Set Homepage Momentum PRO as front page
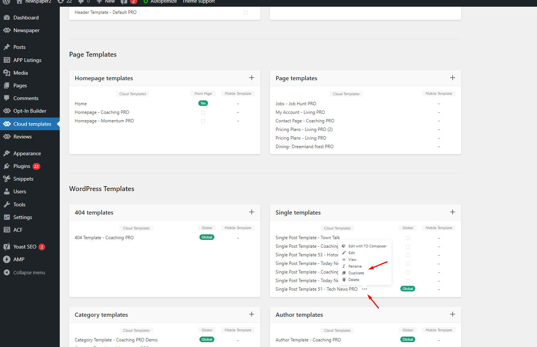This screenshot has width=537, height=347. (203, 121)
